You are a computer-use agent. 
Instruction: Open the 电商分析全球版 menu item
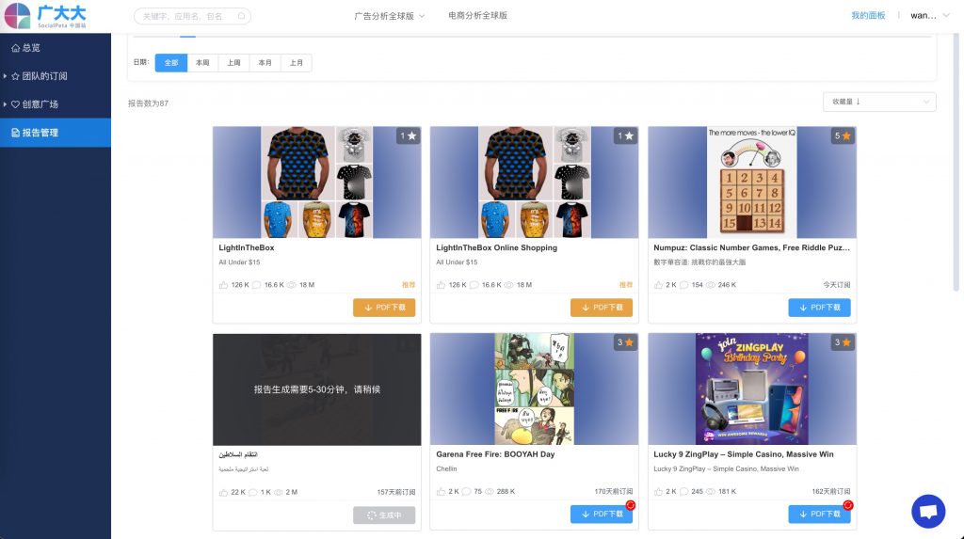tap(477, 15)
